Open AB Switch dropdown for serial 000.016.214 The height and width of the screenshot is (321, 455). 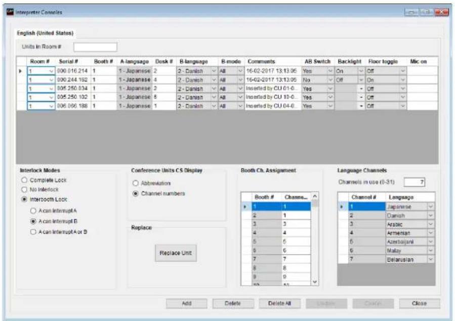point(330,71)
